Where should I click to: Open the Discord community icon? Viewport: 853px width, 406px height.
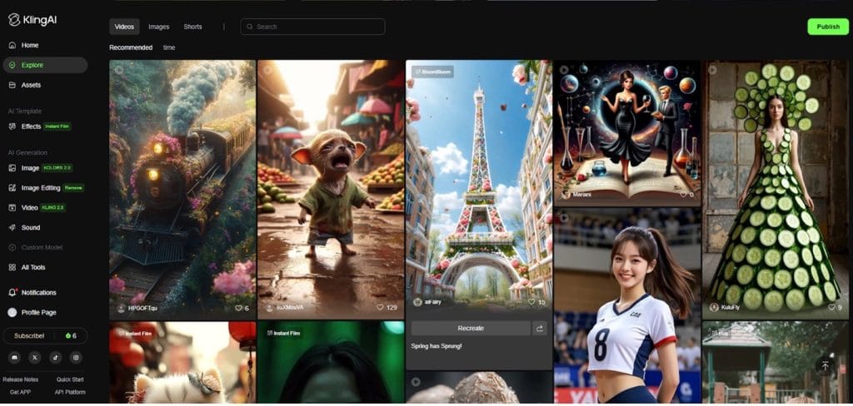click(x=15, y=357)
